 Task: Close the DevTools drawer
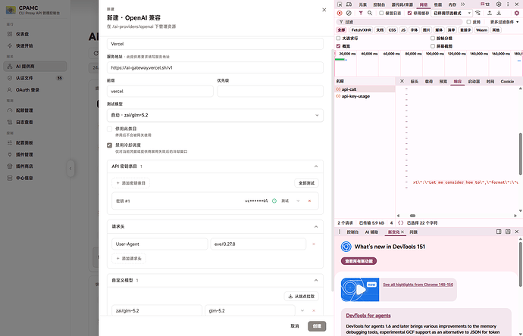coord(517,232)
